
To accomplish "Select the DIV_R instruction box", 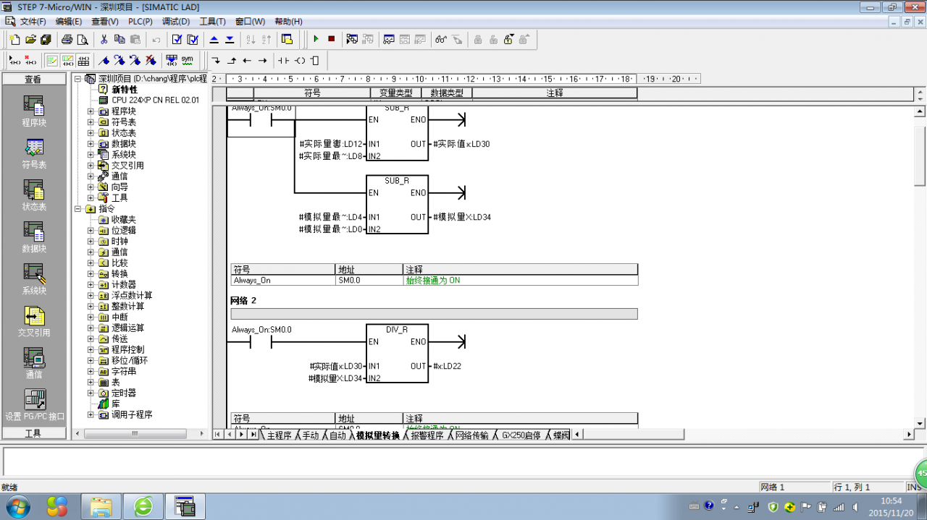I will click(397, 353).
